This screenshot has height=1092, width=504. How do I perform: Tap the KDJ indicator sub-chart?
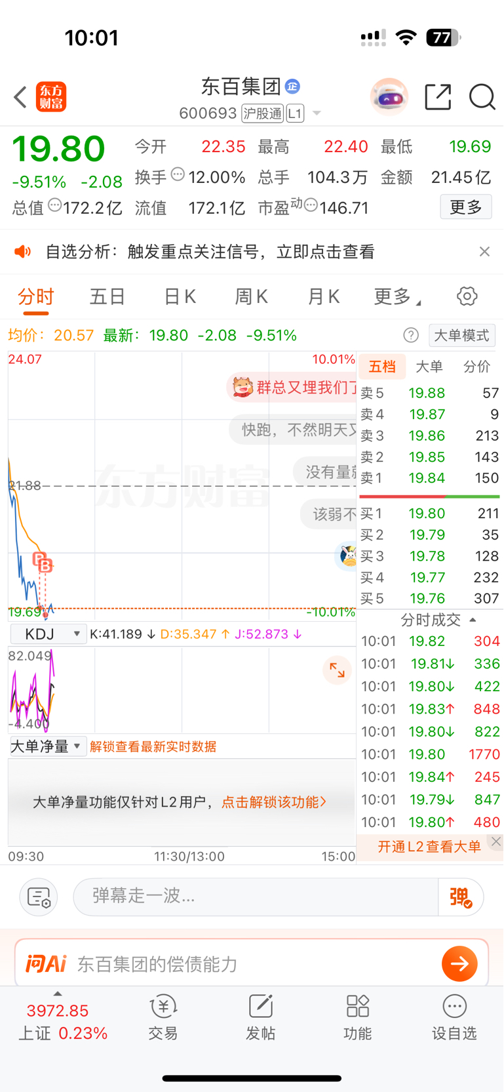(x=182, y=689)
